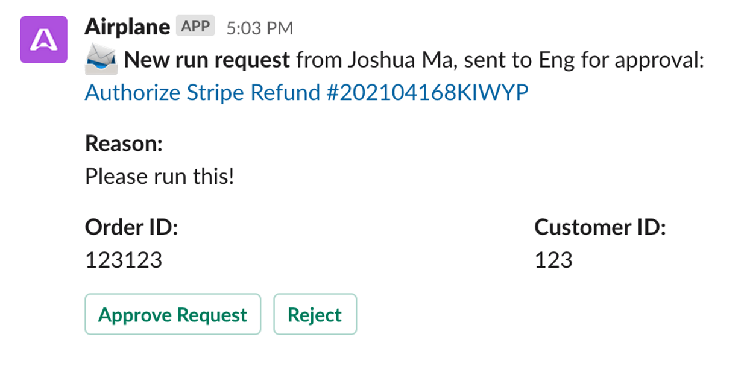Reject the run request
744x369 pixels.
coord(315,314)
